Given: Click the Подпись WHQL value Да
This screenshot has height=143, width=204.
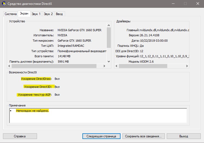Looking at the screenshot, I should point(142,46).
